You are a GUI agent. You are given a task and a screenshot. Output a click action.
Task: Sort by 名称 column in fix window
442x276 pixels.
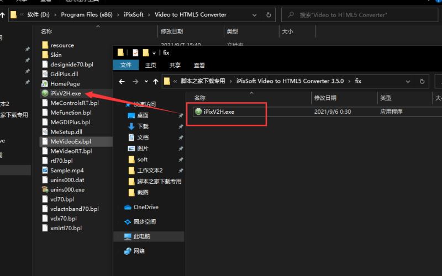(x=200, y=98)
